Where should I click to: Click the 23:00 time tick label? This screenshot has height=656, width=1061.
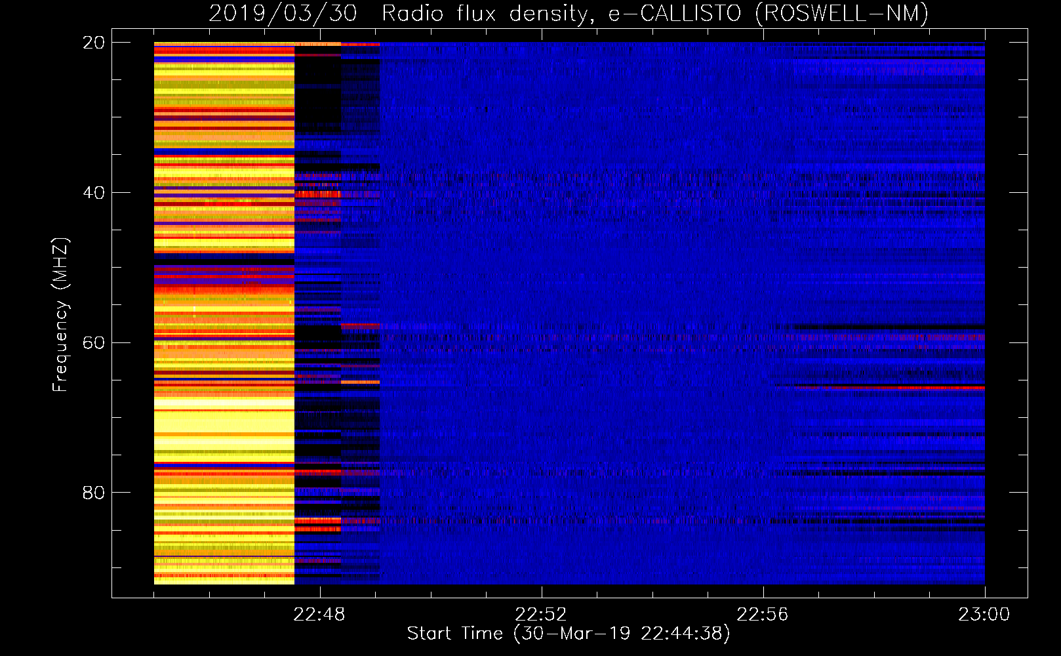pyautogui.click(x=984, y=615)
